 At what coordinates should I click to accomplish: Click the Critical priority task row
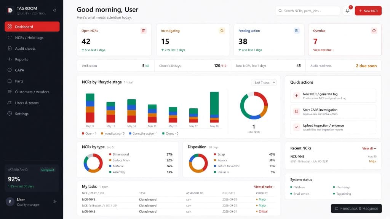click(179, 211)
